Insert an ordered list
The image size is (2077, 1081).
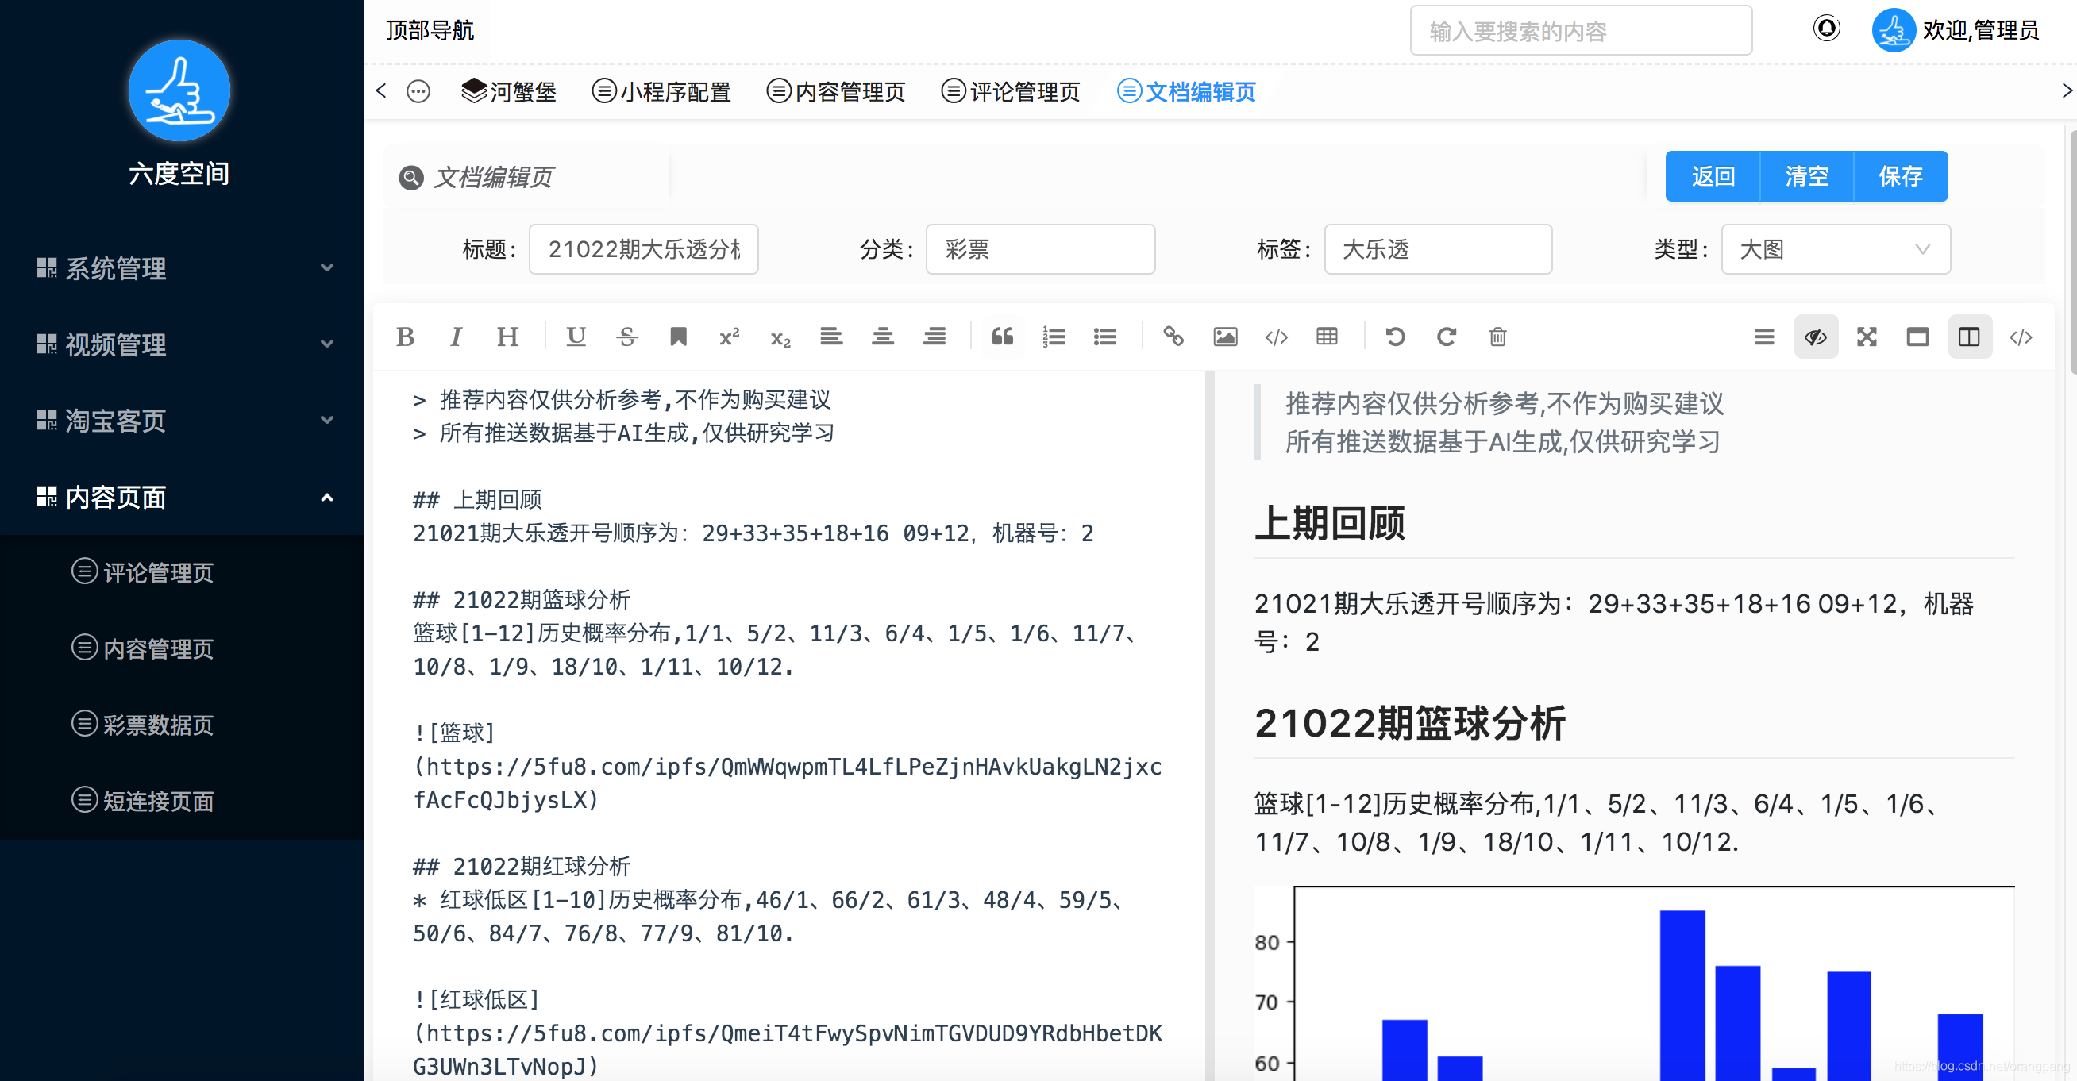[1054, 337]
